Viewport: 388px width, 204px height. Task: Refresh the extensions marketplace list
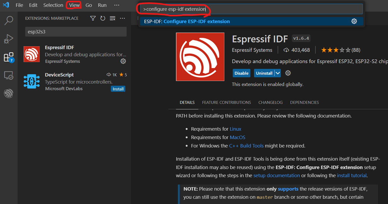(x=103, y=18)
